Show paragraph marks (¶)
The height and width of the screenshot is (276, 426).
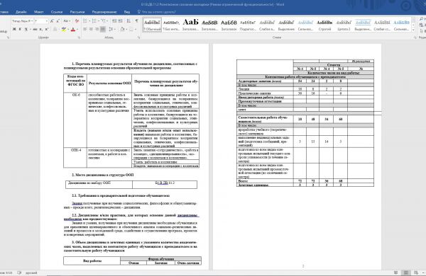pyautogui.click(x=136, y=21)
